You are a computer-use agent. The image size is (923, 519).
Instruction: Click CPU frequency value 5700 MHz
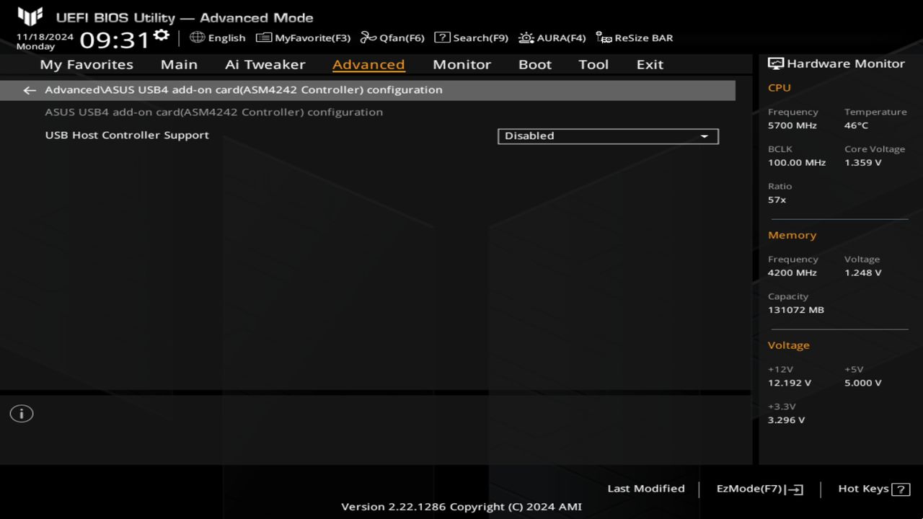(x=792, y=125)
